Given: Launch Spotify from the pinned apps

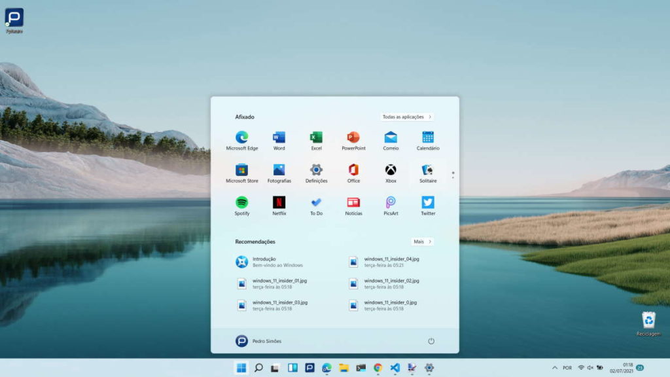Looking at the screenshot, I should tap(242, 204).
